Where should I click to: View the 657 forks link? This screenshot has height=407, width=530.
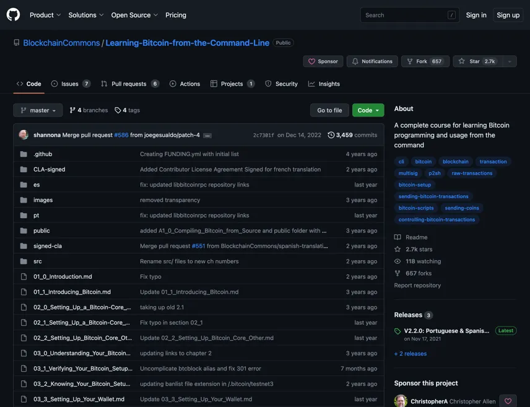(413, 273)
